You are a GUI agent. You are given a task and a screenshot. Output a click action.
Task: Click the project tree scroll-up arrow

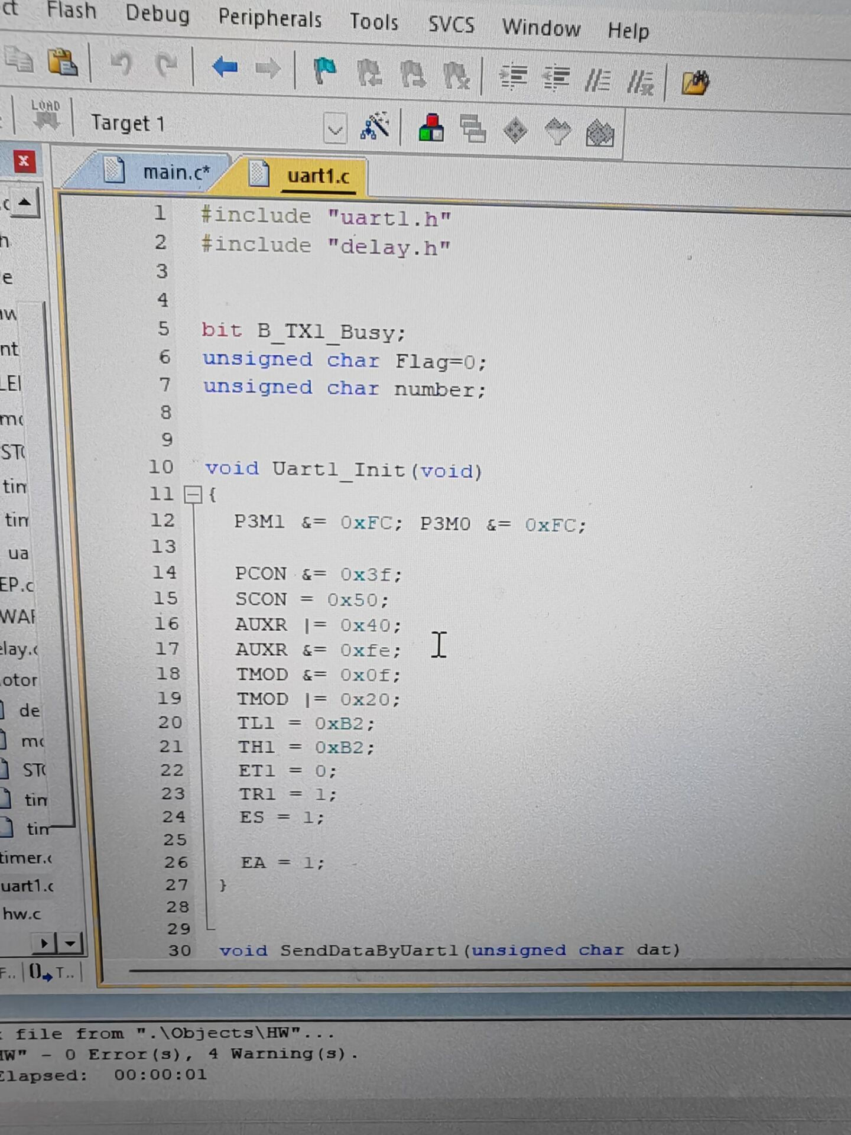[25, 203]
